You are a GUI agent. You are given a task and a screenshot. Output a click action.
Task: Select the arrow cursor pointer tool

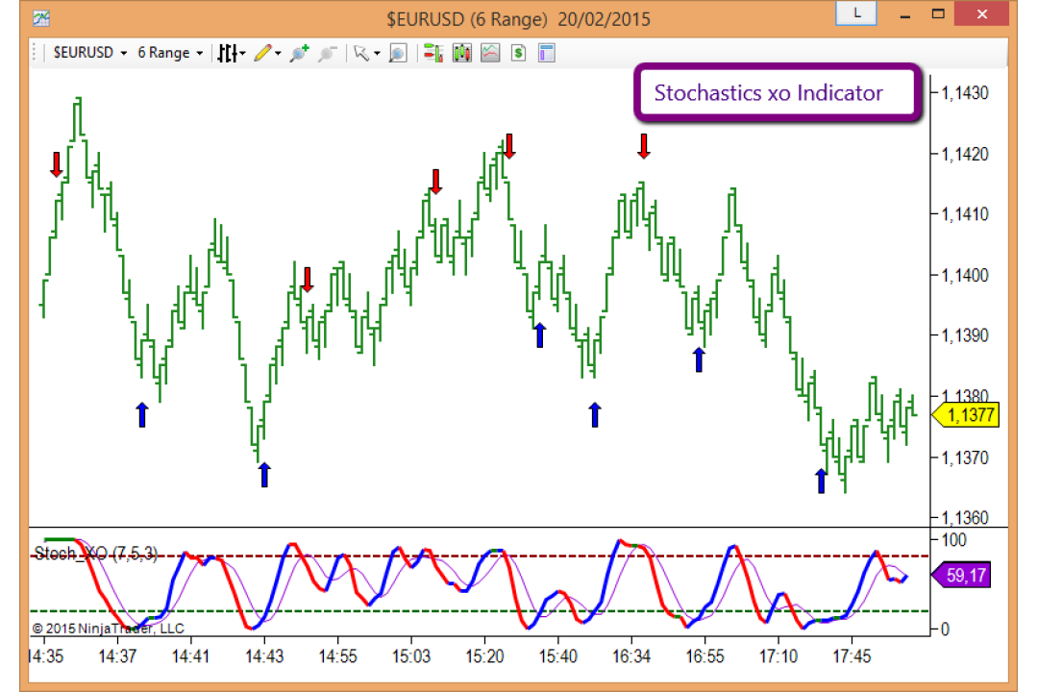(365, 53)
